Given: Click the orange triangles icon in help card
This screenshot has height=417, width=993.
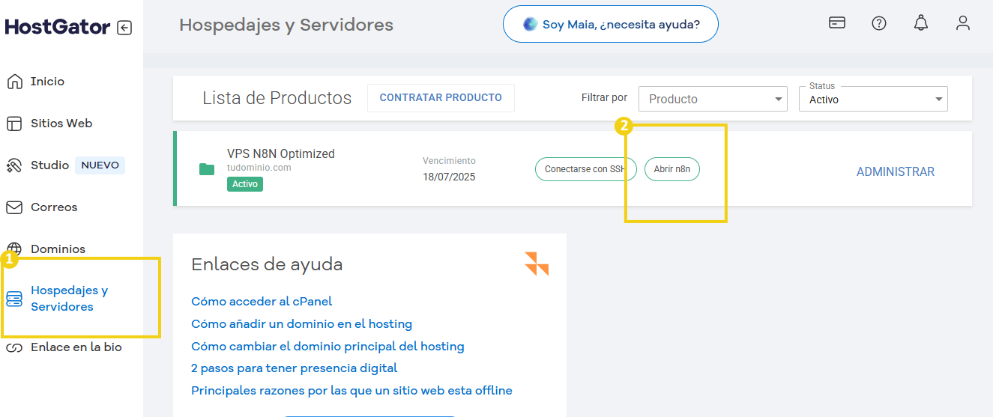Looking at the screenshot, I should coord(537,264).
